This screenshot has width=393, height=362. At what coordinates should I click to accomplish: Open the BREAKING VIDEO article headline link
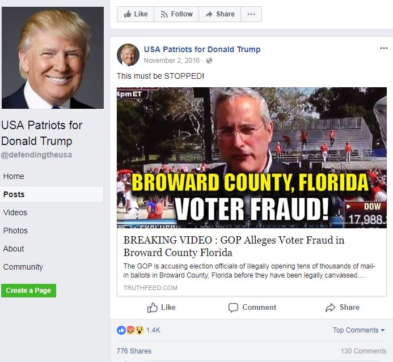tap(234, 246)
